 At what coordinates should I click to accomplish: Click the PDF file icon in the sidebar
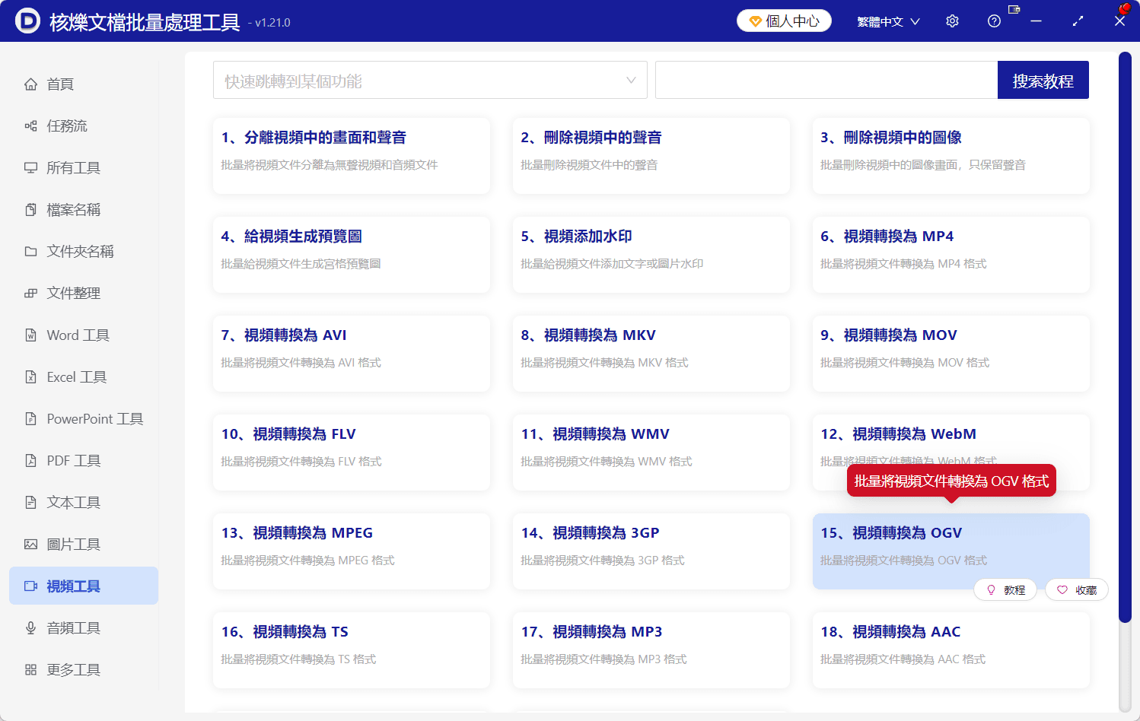(x=30, y=461)
